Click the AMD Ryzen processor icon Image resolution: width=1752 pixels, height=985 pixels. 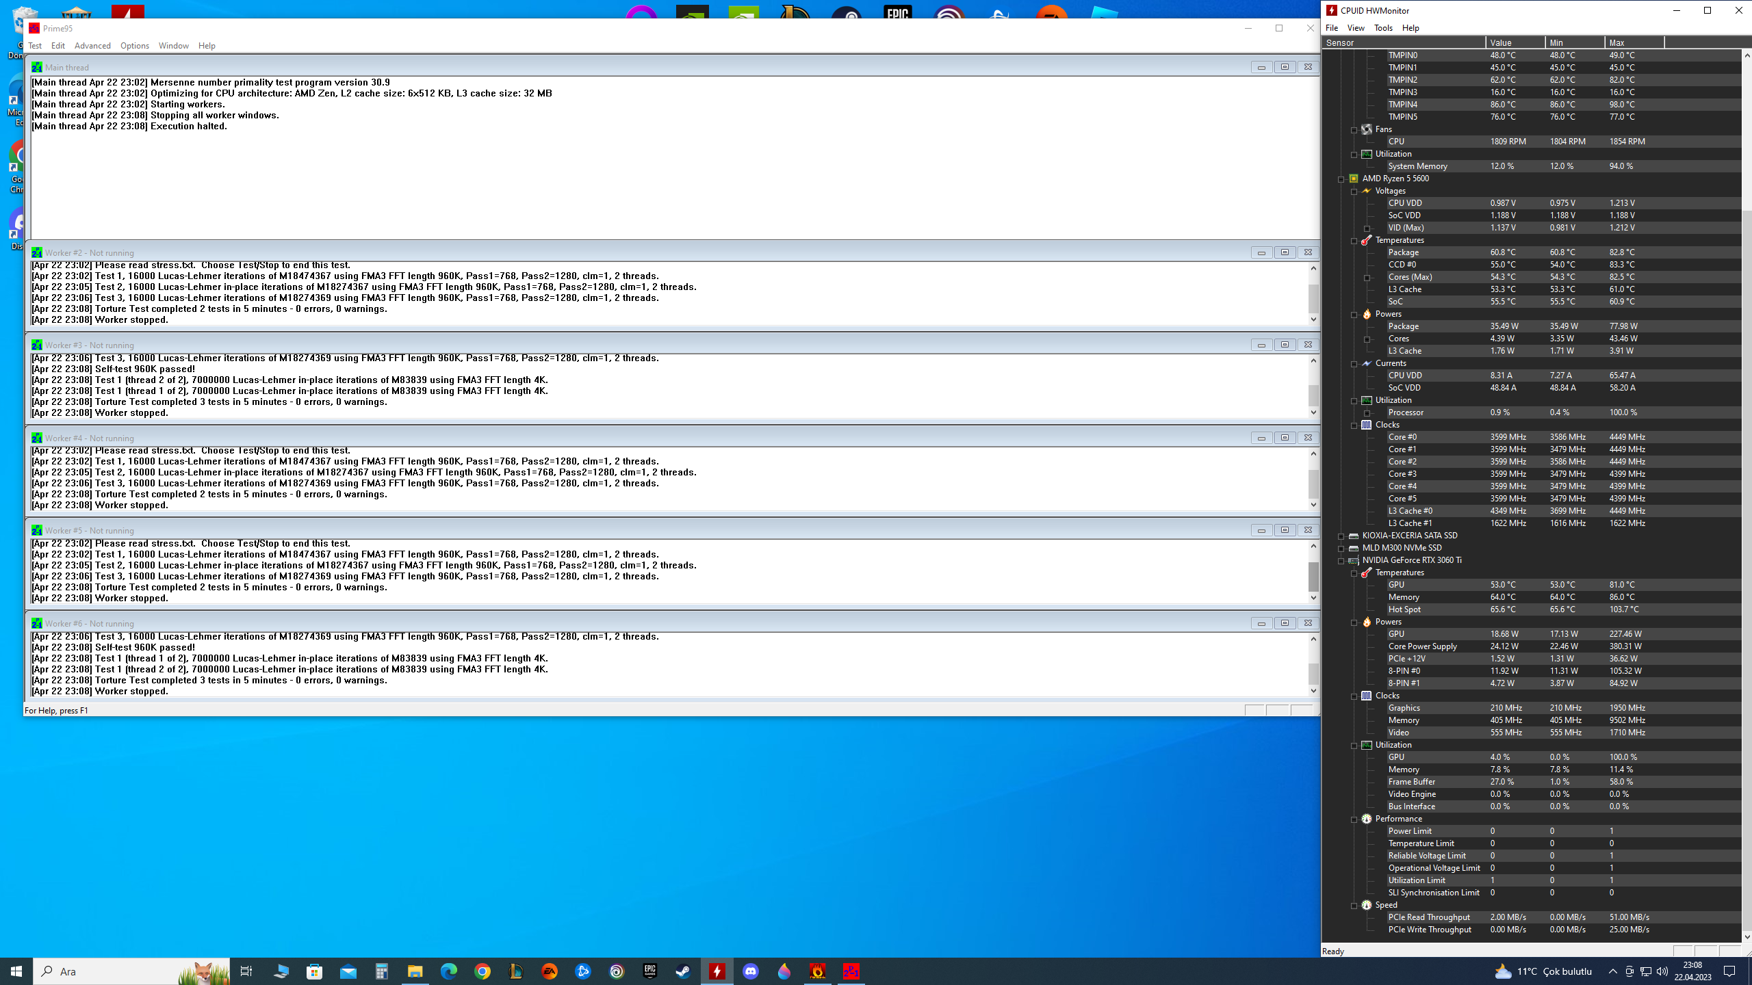click(x=1354, y=179)
